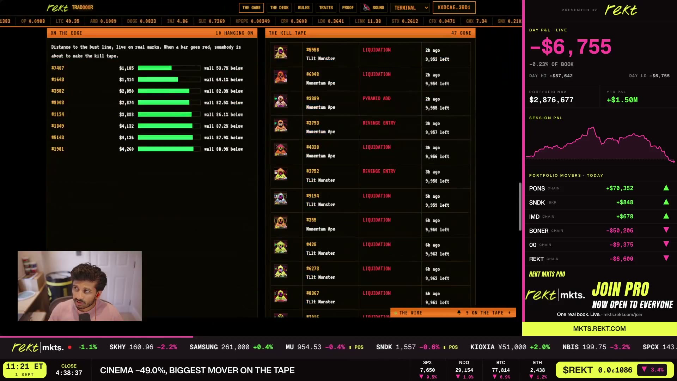Click avatar icon for #4338 Momentum Ape
This screenshot has height=381, width=677.
281,150
